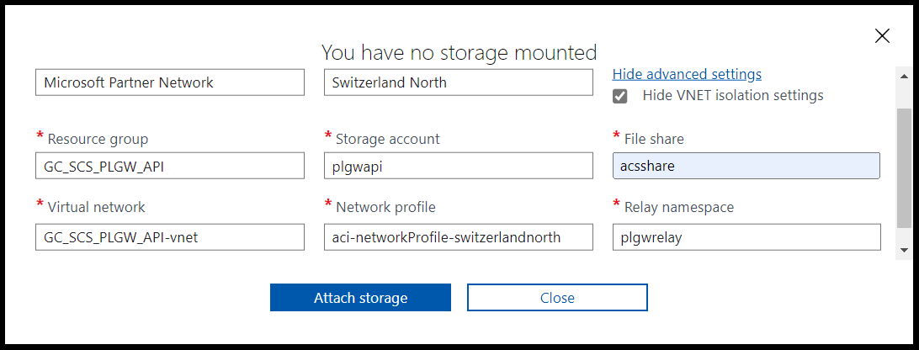Click the Storage account label
Image resolution: width=919 pixels, height=350 pixels.
(387, 139)
